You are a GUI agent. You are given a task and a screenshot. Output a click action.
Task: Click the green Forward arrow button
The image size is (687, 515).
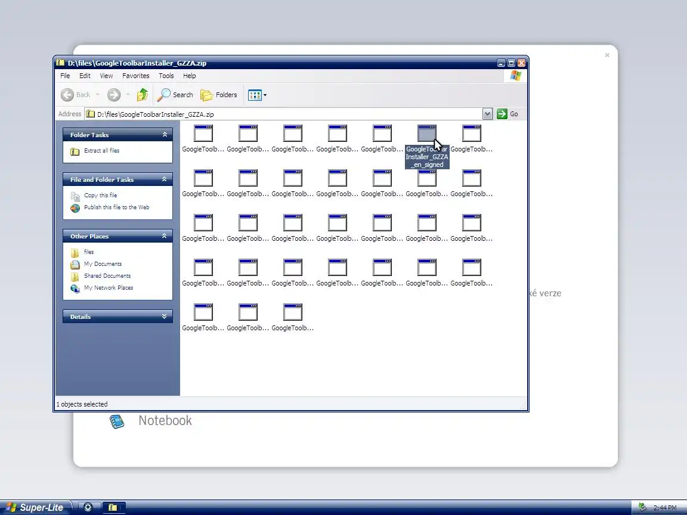(114, 95)
